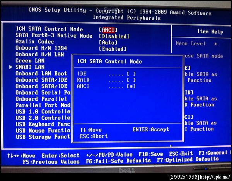The width and height of the screenshot is (232, 181).
Task: Click F6:Fail-Safe Defaults in footer
Action: [x=118, y=161]
